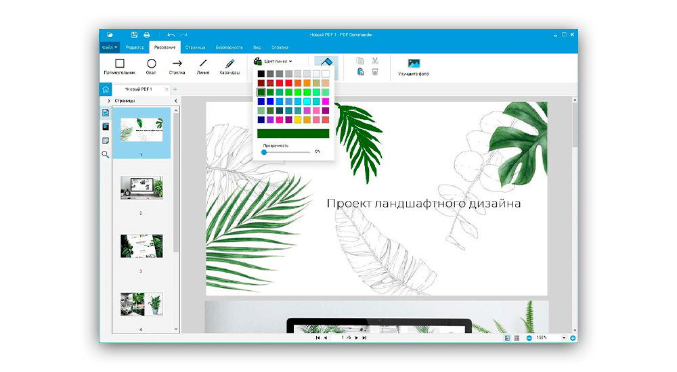Switch to the Страница ribbon tab
Viewport: 677px width, 372px height.
(196, 47)
